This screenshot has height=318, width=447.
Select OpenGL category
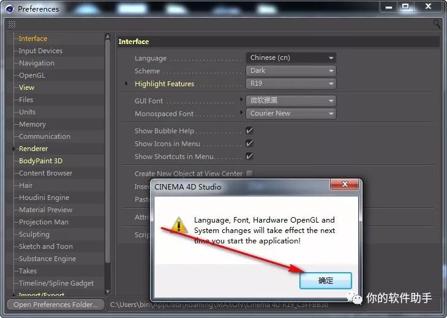(x=32, y=75)
